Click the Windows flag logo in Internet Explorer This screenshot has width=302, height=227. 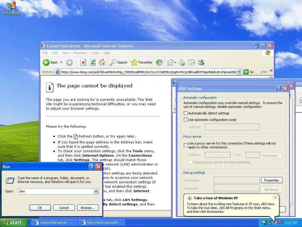268,53
